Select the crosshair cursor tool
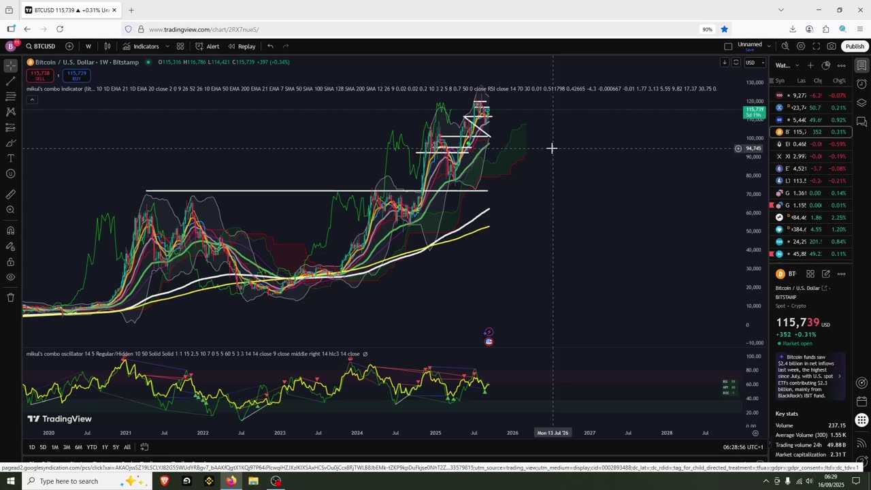871x490 pixels. click(10, 66)
